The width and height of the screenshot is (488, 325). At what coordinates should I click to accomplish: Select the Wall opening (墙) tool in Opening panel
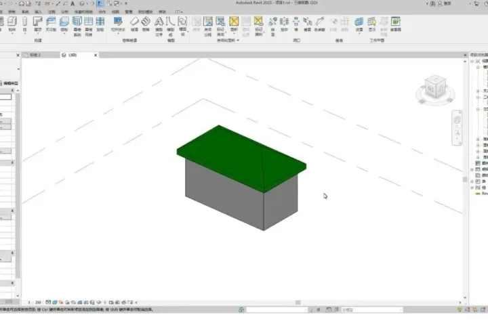(x=296, y=24)
